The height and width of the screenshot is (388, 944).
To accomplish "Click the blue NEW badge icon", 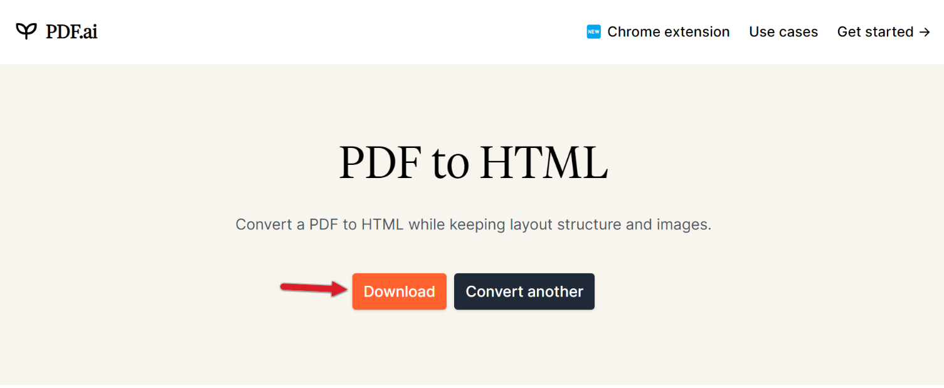I will (593, 31).
